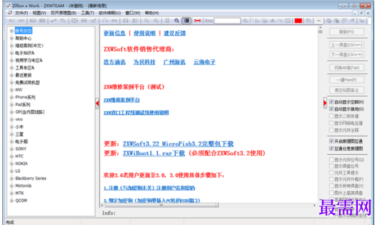382x225 pixels.
Task: Click the fit-to-window expand icon
Action: [74, 21]
